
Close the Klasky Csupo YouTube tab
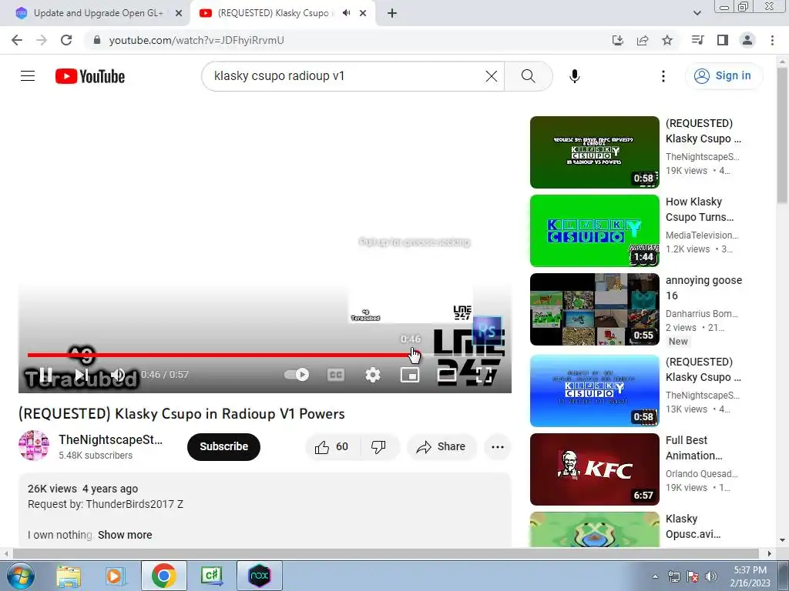[363, 14]
